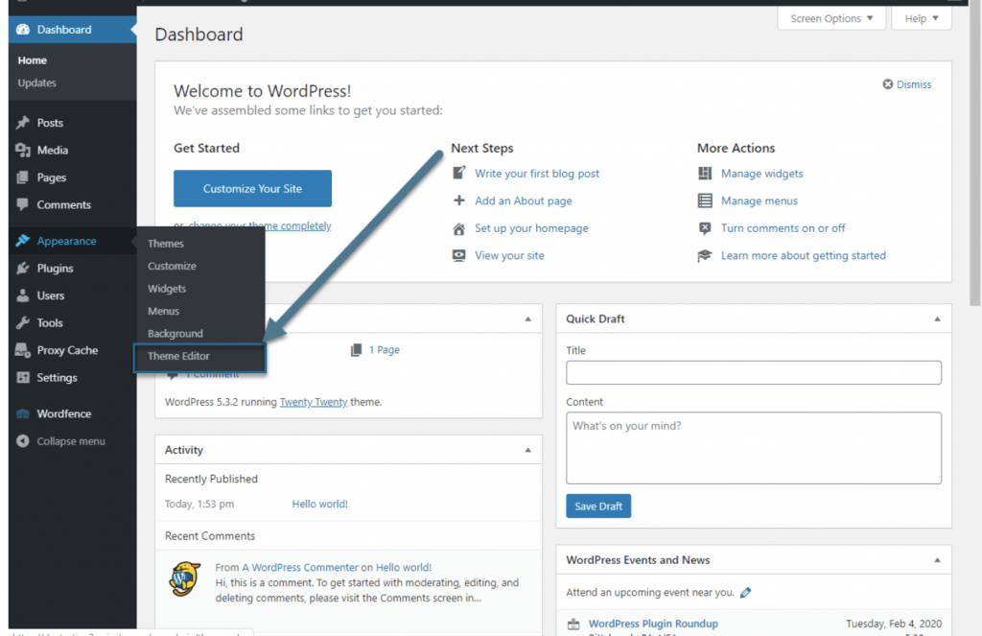Open Widgets in the Appearance submenu
The width and height of the screenshot is (982, 636).
coord(167,288)
